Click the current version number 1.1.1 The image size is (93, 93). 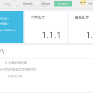pyautogui.click(x=51, y=35)
